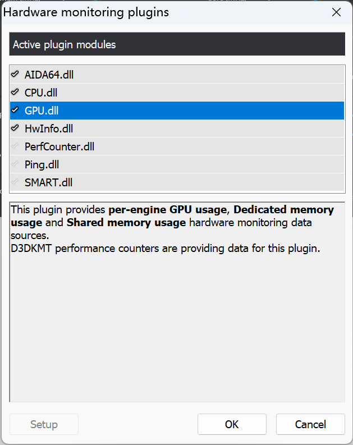The width and height of the screenshot is (353, 445).
Task: Select the HwInfo.dll module row
Action: 49,129
